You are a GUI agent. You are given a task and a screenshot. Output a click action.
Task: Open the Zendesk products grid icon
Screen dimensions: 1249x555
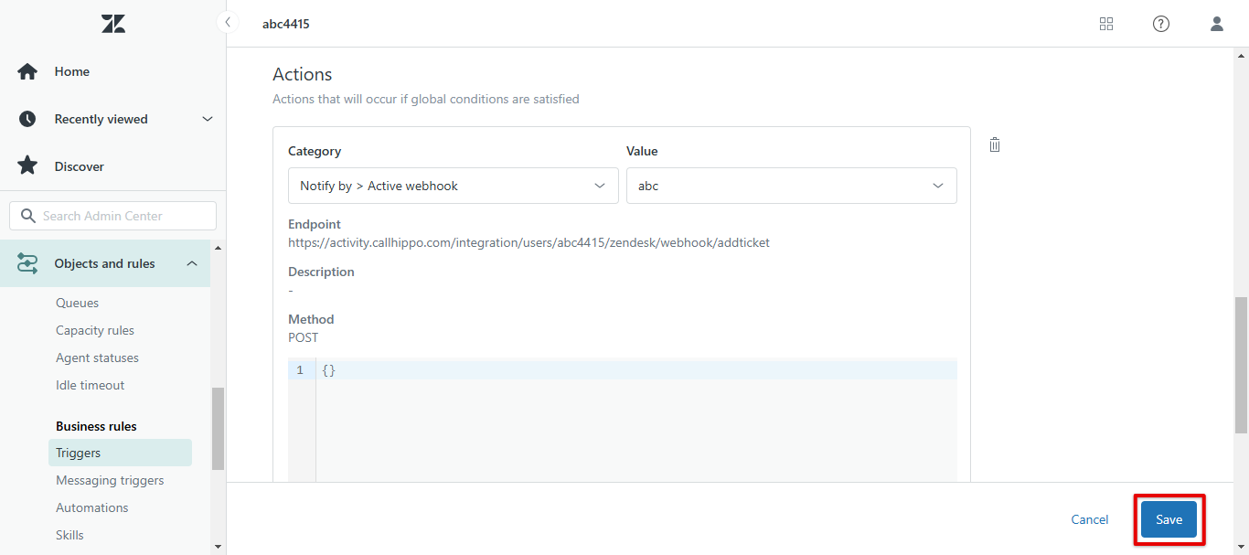[x=1106, y=24]
